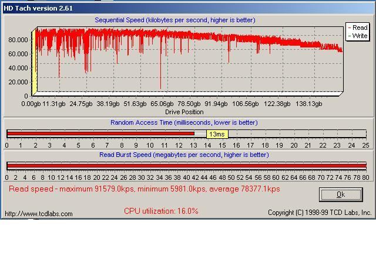Open the http://www.tcdlabs.com link

tap(39, 214)
